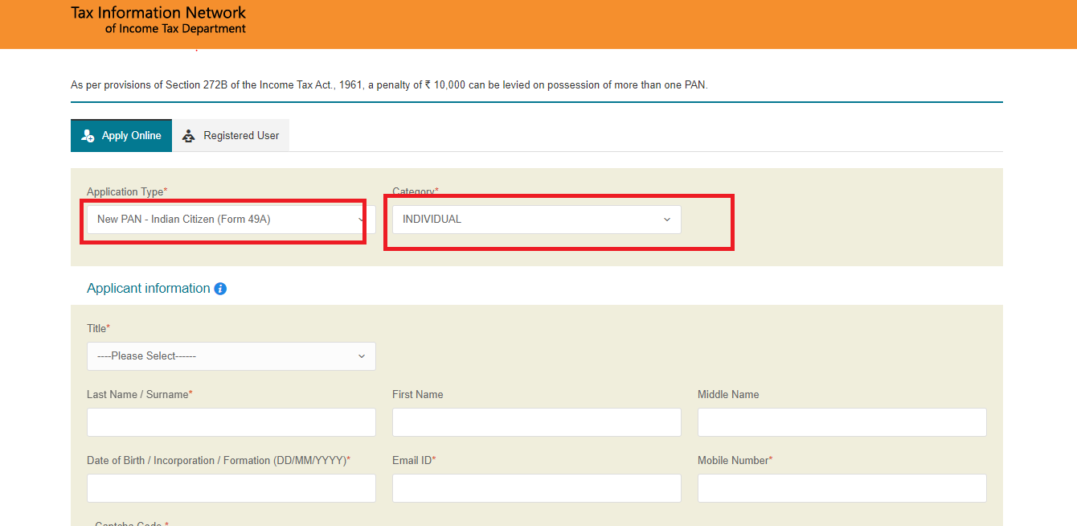Screen dimensions: 1077x526
Task: Open the Title selection dropdown
Action: pos(231,356)
